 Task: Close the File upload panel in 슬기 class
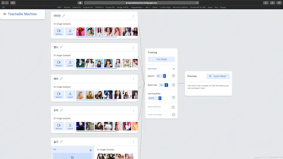[91, 150]
